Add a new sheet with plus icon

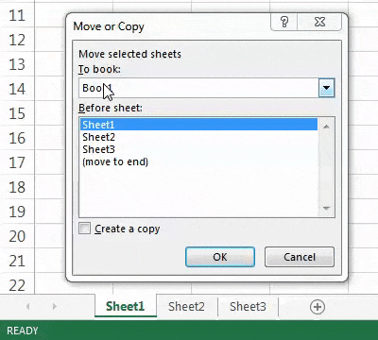[x=318, y=307]
